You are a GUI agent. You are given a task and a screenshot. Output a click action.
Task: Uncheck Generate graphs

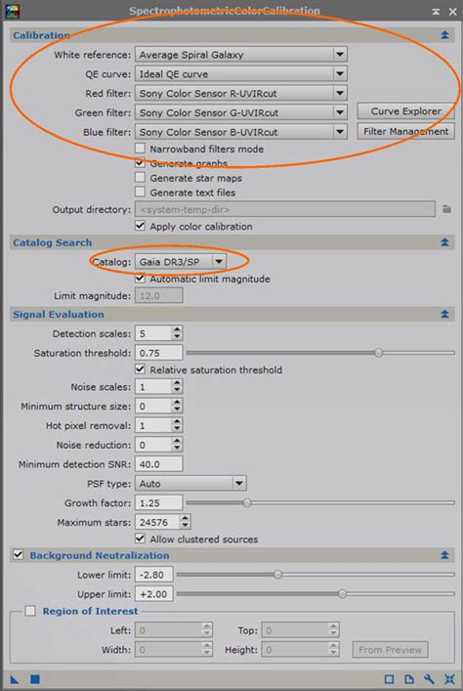pos(140,163)
